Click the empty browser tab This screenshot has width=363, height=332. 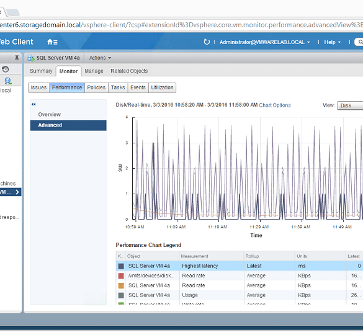coord(12,12)
